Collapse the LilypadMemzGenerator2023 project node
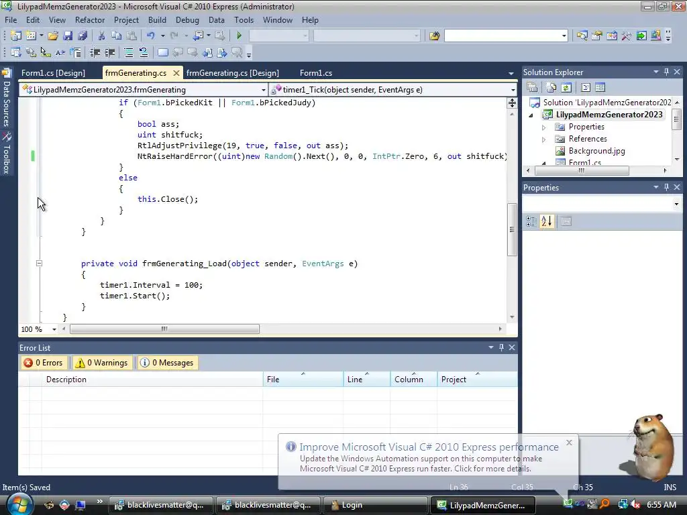This screenshot has height=515, width=687. 531,115
